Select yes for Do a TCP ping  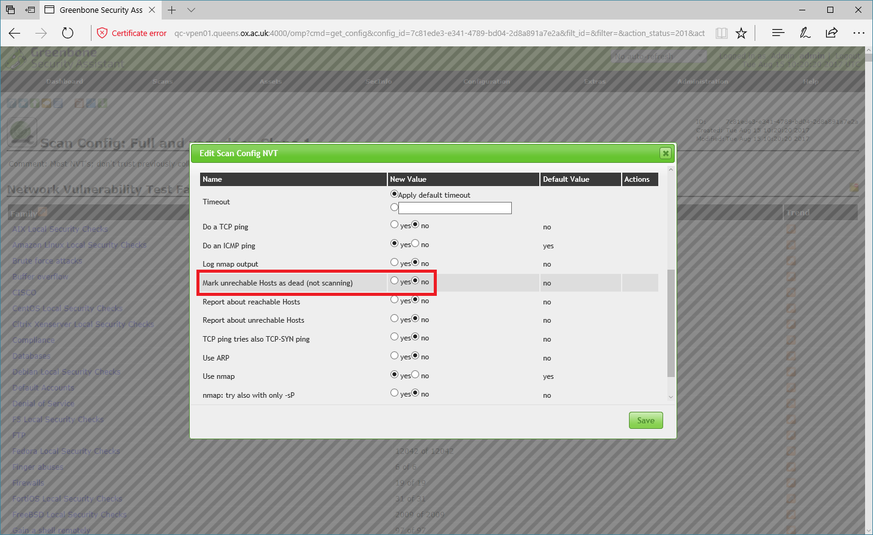[x=394, y=224]
